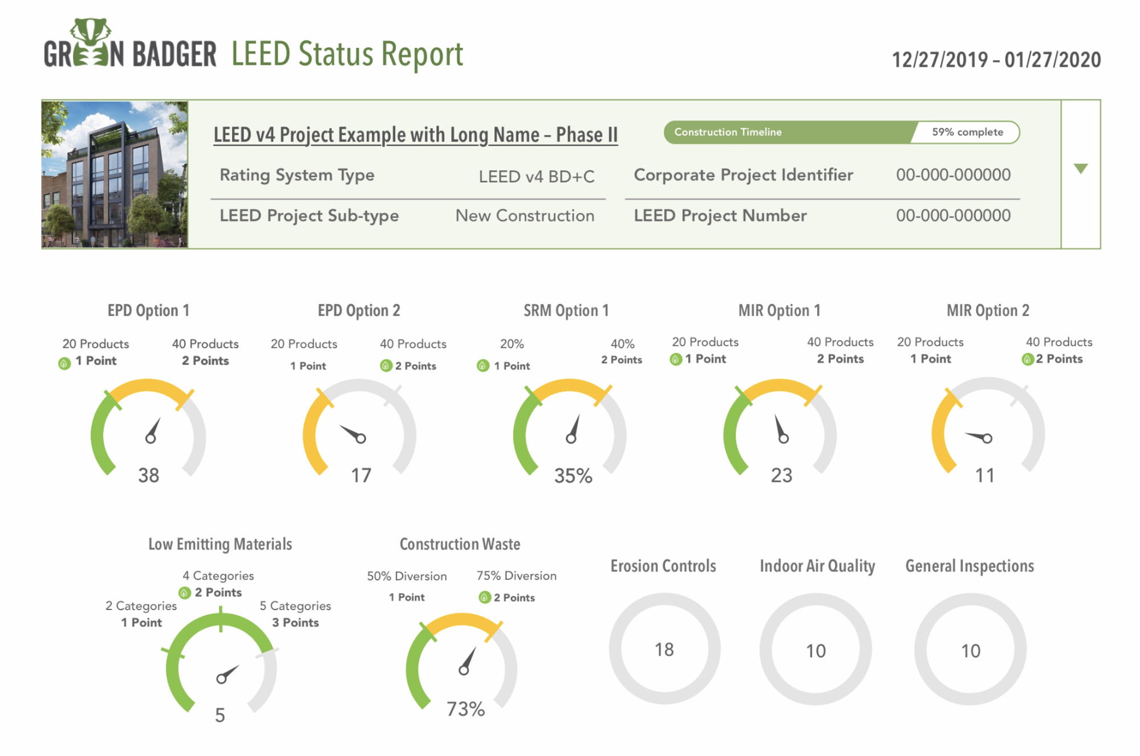Click the Low Emitting Materials gauge showing 5
The image size is (1140, 756).
point(221,667)
